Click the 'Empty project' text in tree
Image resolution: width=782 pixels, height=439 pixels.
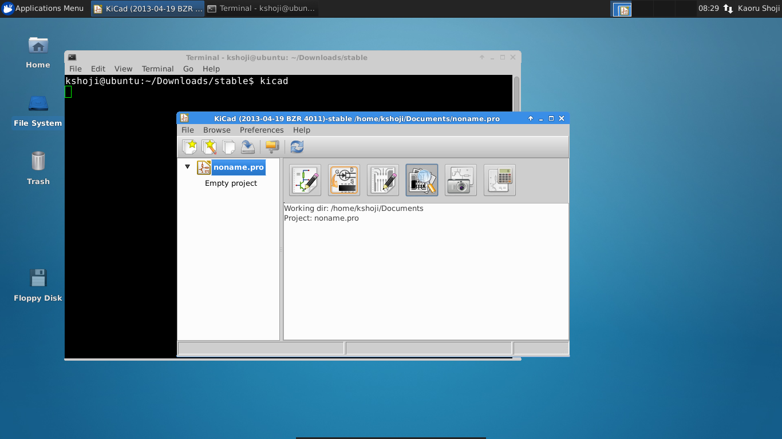pos(231,183)
